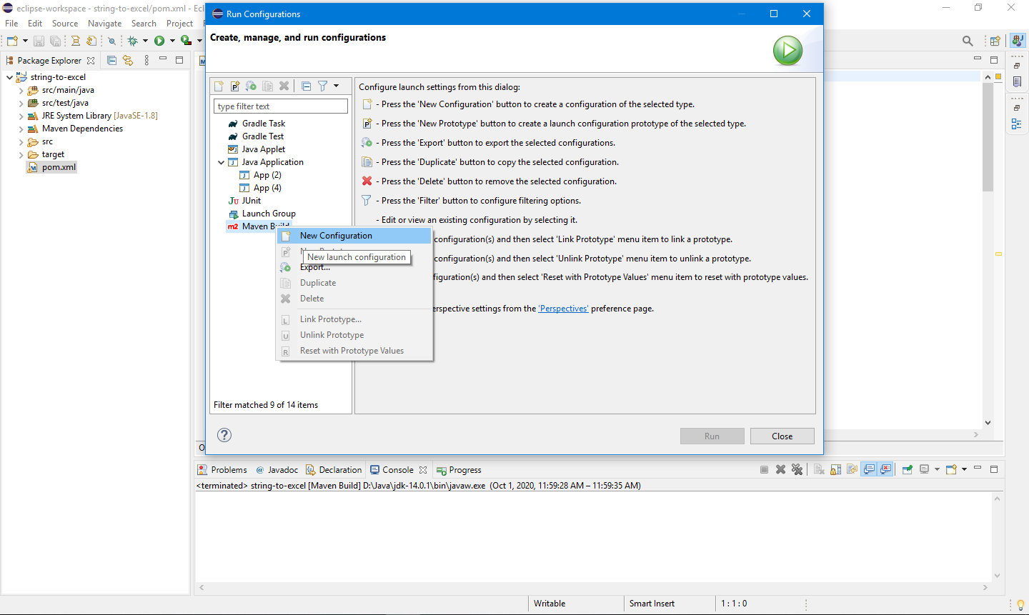Click the Help question mark icon in dialog
This screenshot has width=1029, height=615.
pyautogui.click(x=224, y=435)
